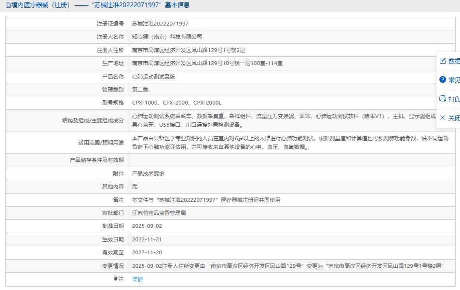Click model spec CPX-1000、CPX-2000、CPX-2000L
Image resolution: width=460 pixels, height=290 pixels.
[176, 103]
